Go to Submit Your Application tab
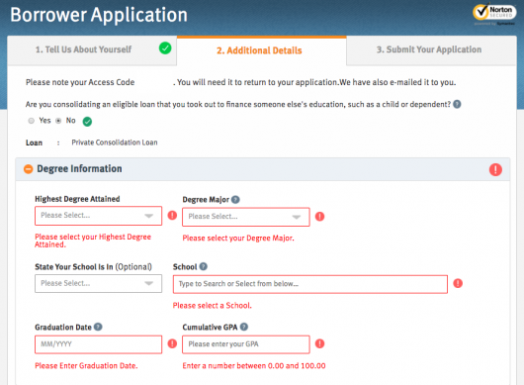Screen dimensions: 524x385 (x=431, y=49)
